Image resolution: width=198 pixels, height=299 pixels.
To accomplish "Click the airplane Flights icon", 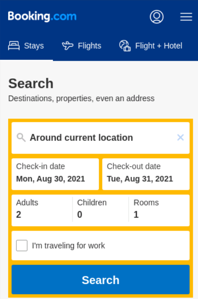I will point(68,46).
